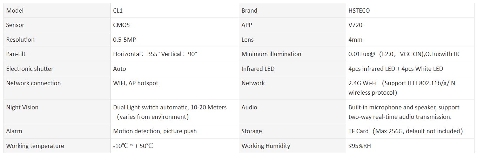Select the V720 app value

pos(355,25)
